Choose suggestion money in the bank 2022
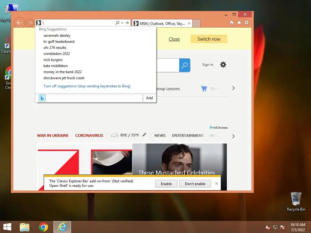The image size is (311, 233). pyautogui.click(x=63, y=72)
